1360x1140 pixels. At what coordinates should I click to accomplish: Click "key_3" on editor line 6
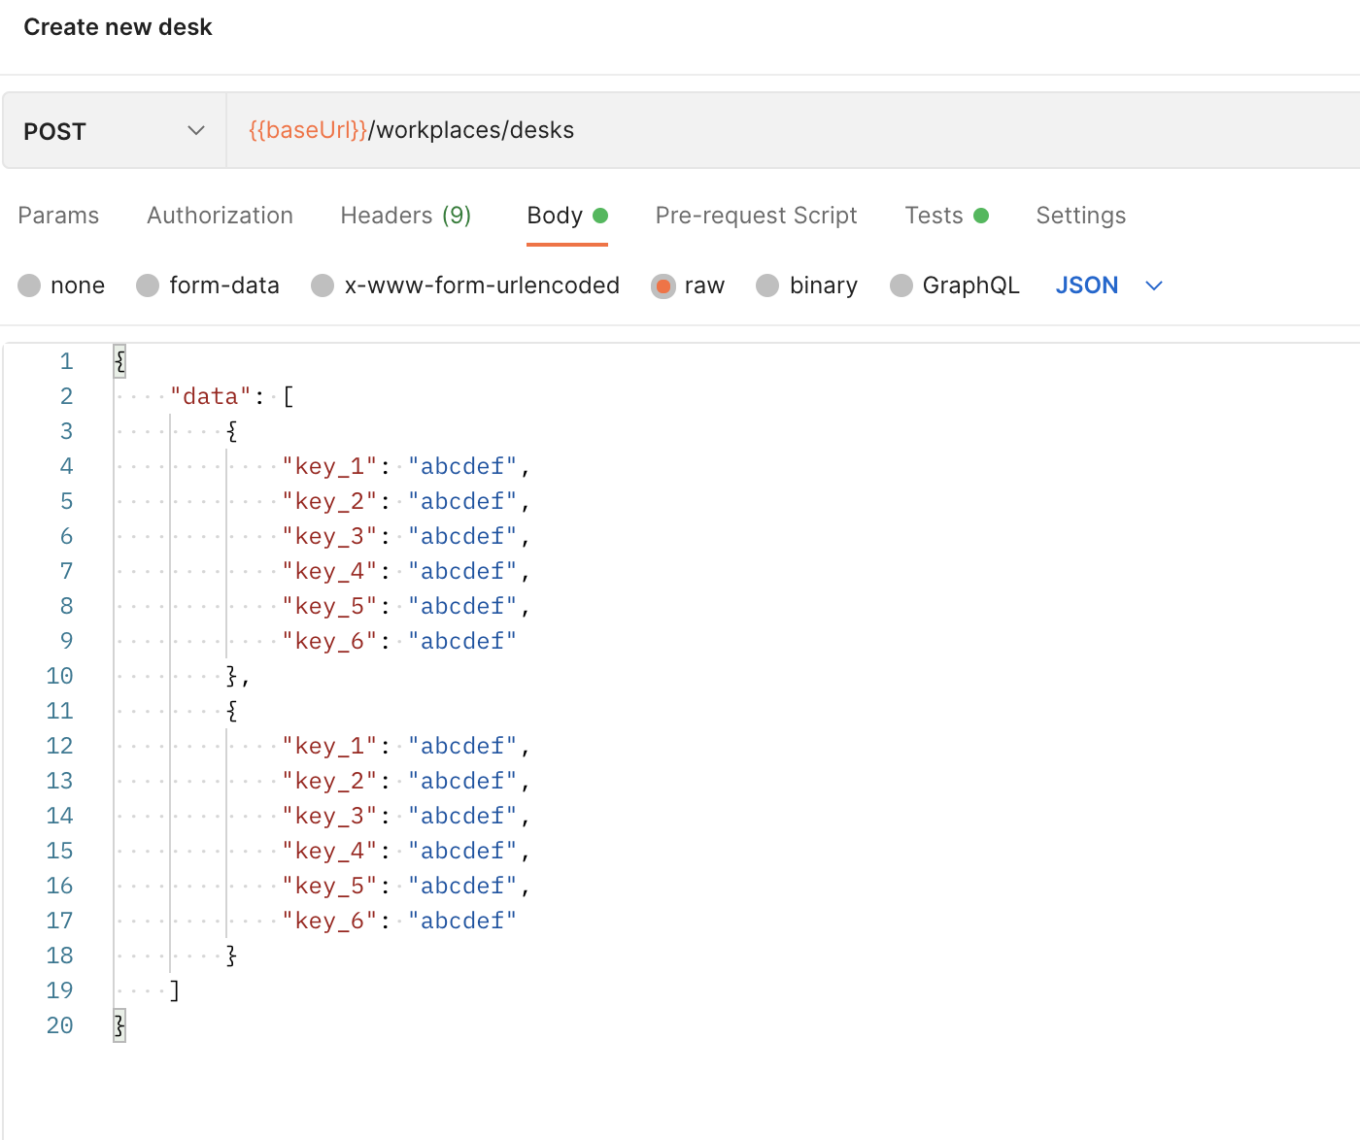tap(329, 536)
